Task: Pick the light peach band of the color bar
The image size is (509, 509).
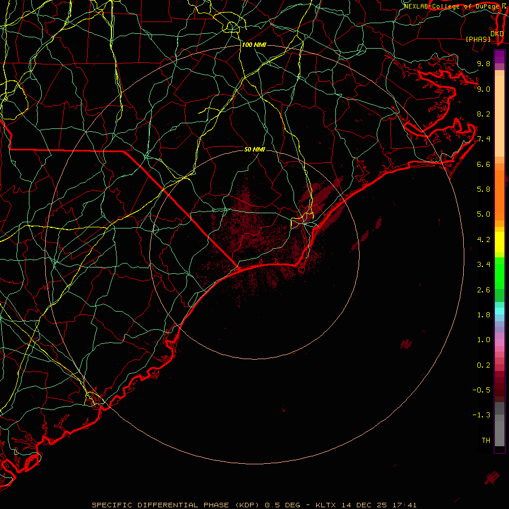Action: 499,116
